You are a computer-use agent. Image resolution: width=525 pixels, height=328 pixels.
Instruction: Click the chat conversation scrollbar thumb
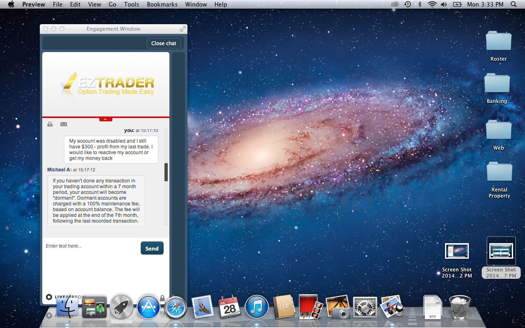coord(166,172)
